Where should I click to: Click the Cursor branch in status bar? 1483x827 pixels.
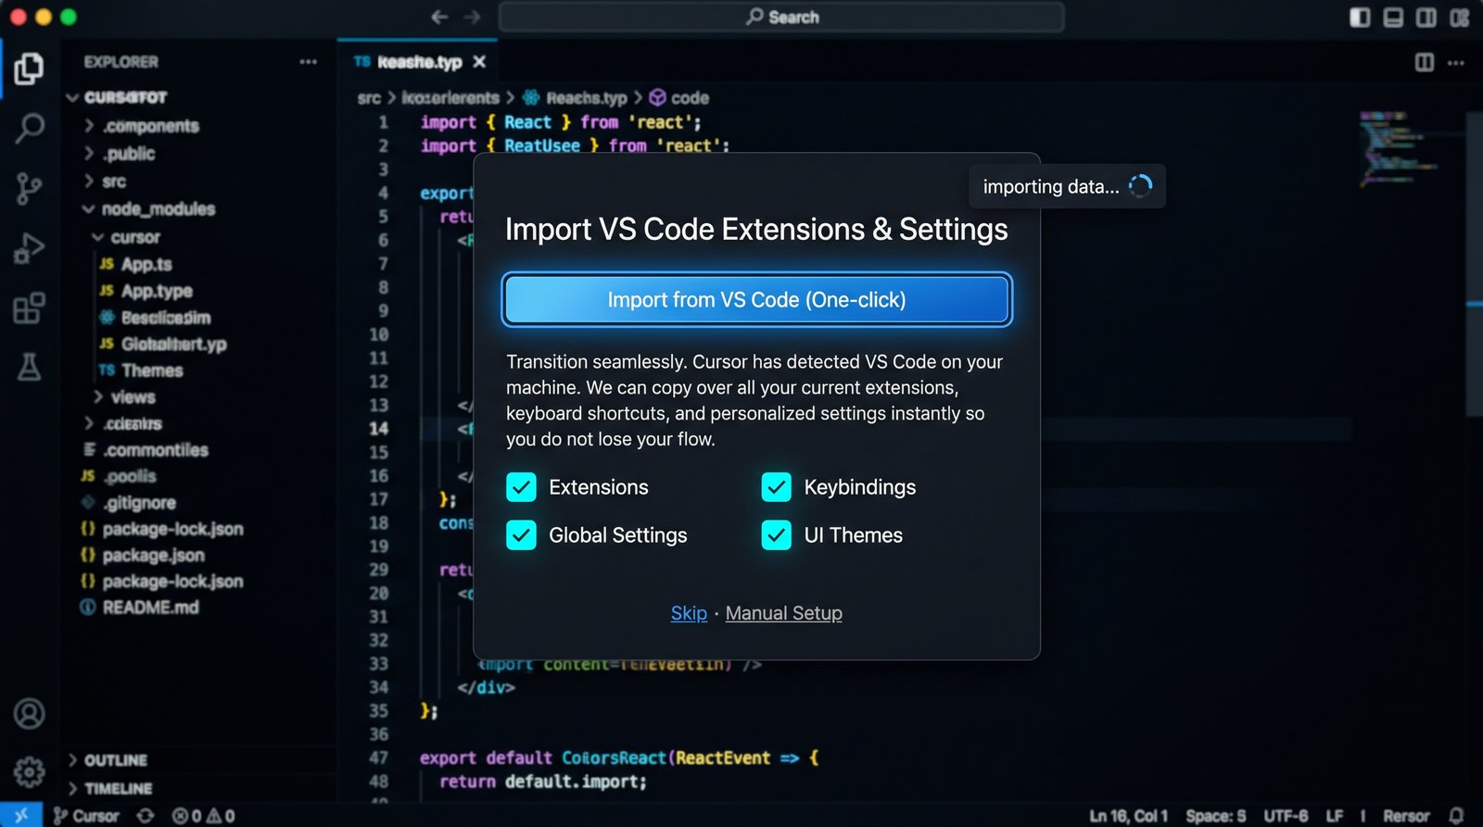coord(86,816)
